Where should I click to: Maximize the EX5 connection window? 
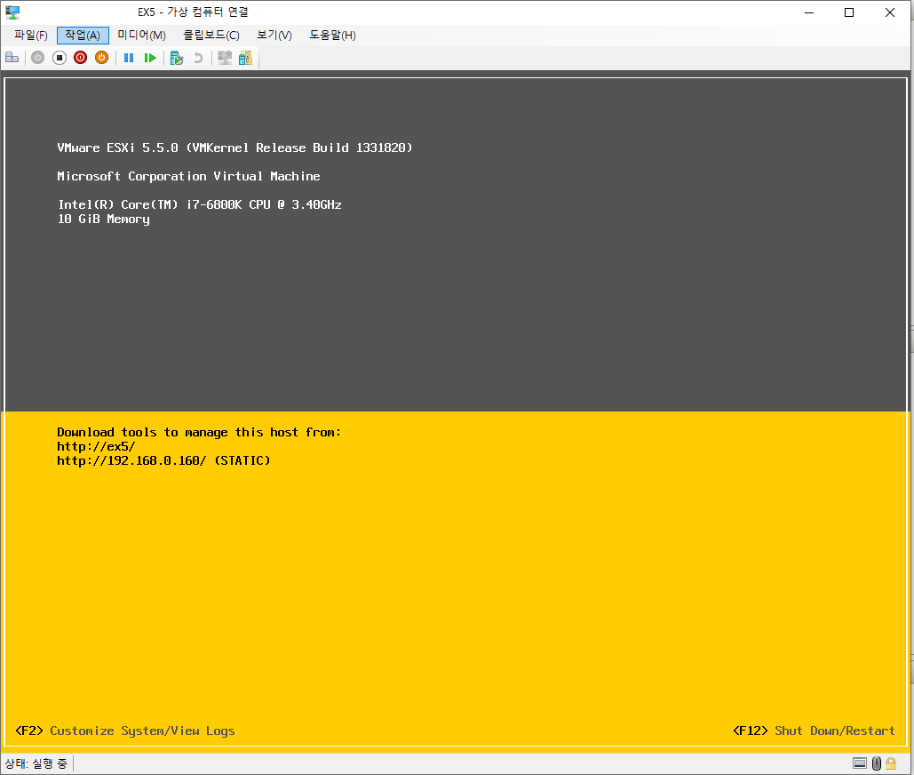[x=849, y=12]
